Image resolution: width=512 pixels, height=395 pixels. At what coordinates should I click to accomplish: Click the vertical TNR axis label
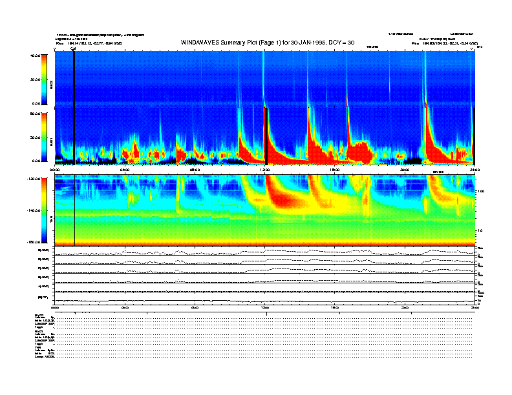[x=51, y=220]
